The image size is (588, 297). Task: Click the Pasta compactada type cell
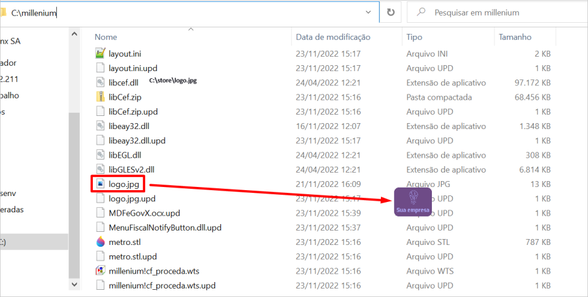[439, 97]
